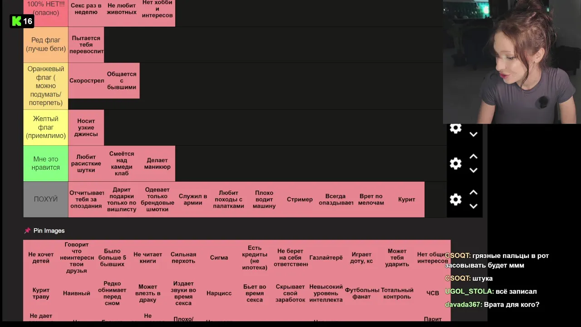Open UGOL_STOLA chat username

[469, 292]
